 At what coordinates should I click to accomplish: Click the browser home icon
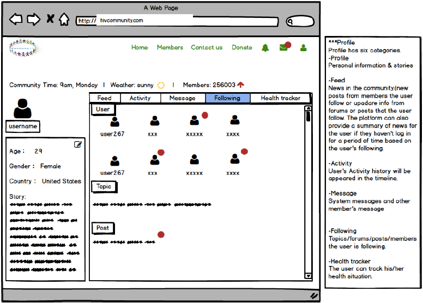(x=64, y=20)
